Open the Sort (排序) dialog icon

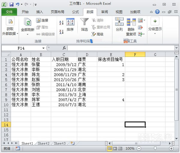(x=70, y=25)
